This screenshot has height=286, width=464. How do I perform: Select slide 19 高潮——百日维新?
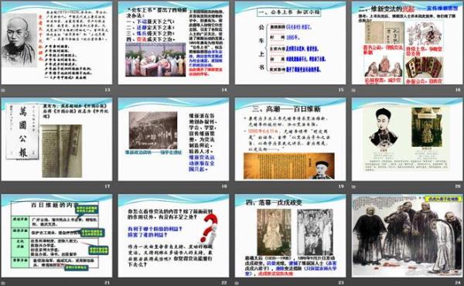click(x=290, y=139)
